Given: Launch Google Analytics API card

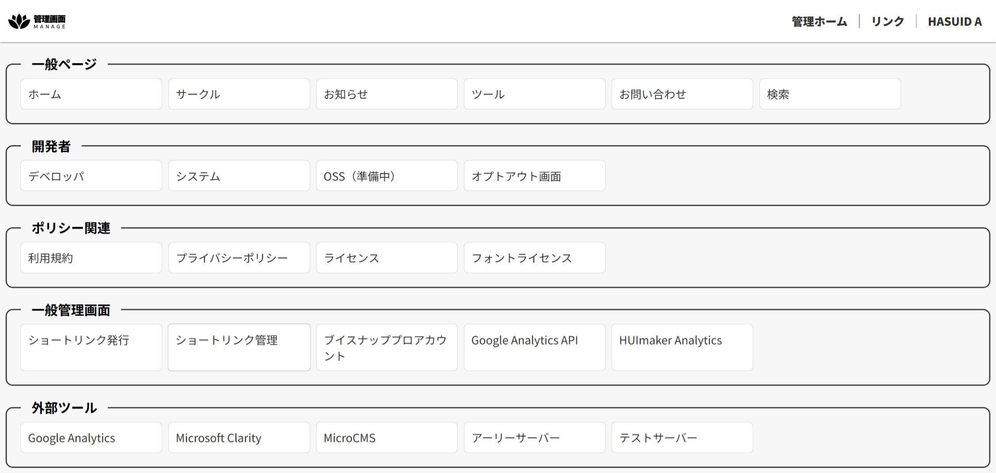Looking at the screenshot, I should click(534, 347).
